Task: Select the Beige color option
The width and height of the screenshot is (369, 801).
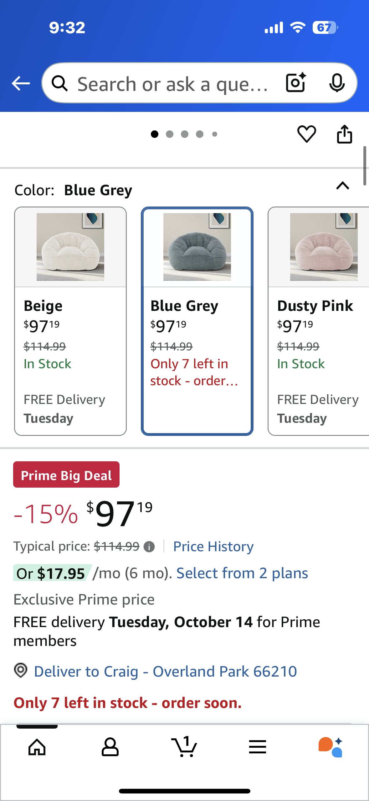Action: (x=70, y=321)
